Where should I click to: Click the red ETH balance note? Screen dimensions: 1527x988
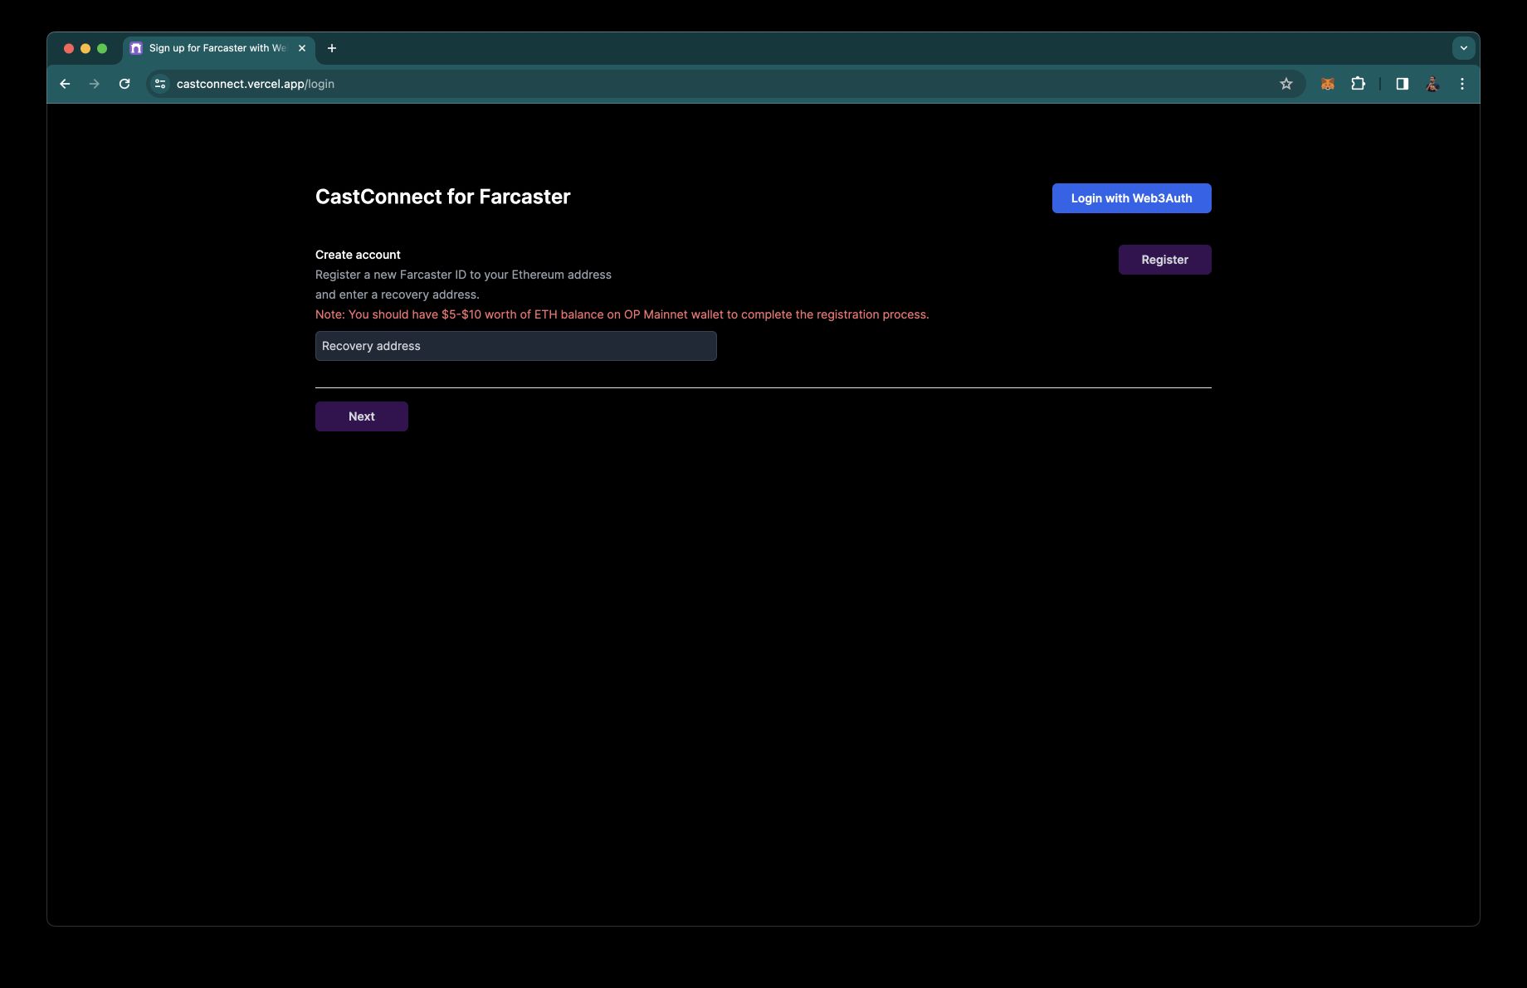(622, 314)
